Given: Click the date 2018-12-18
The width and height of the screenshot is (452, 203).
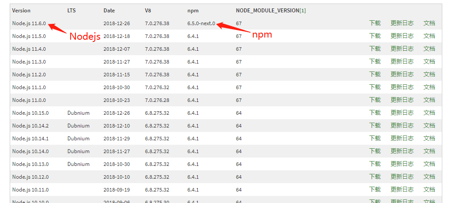Looking at the screenshot, I should 117,36.
